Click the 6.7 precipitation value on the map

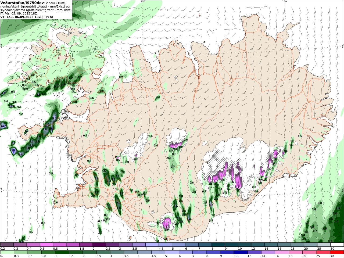click(20, 154)
